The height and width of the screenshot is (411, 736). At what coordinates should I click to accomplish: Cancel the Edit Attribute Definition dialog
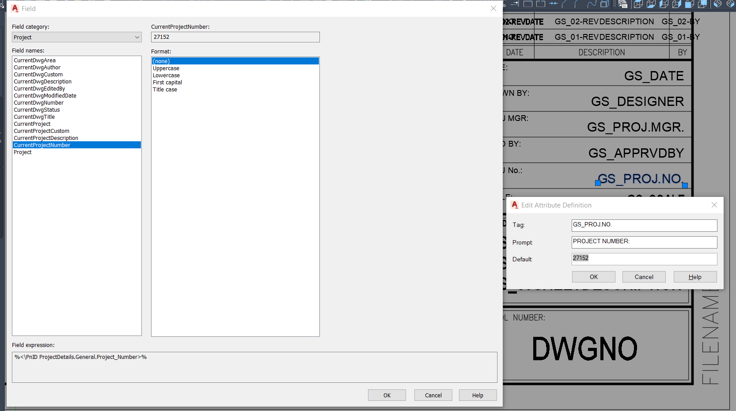pos(644,276)
